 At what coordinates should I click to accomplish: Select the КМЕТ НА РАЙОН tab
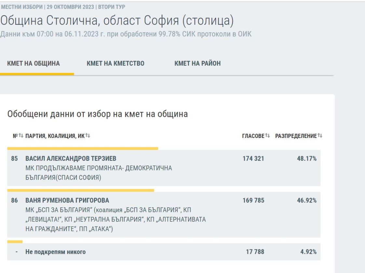point(197,64)
